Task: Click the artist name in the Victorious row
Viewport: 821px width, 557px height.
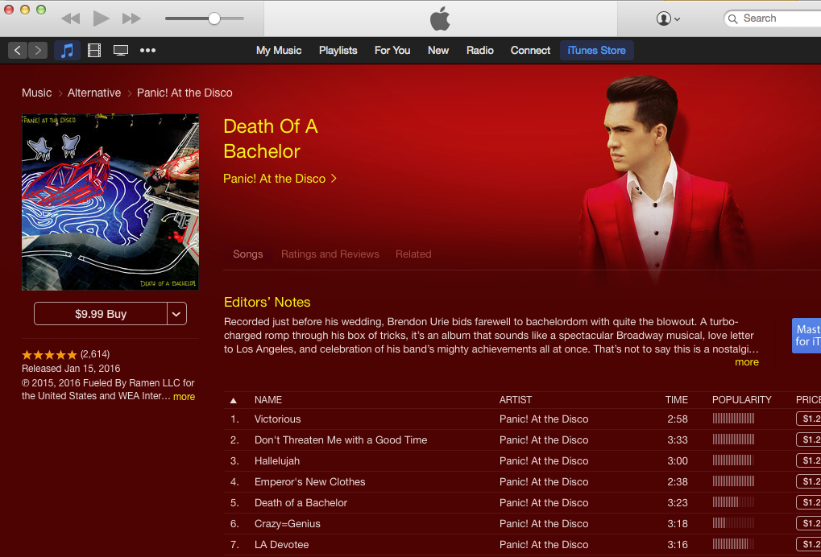Action: (x=544, y=419)
